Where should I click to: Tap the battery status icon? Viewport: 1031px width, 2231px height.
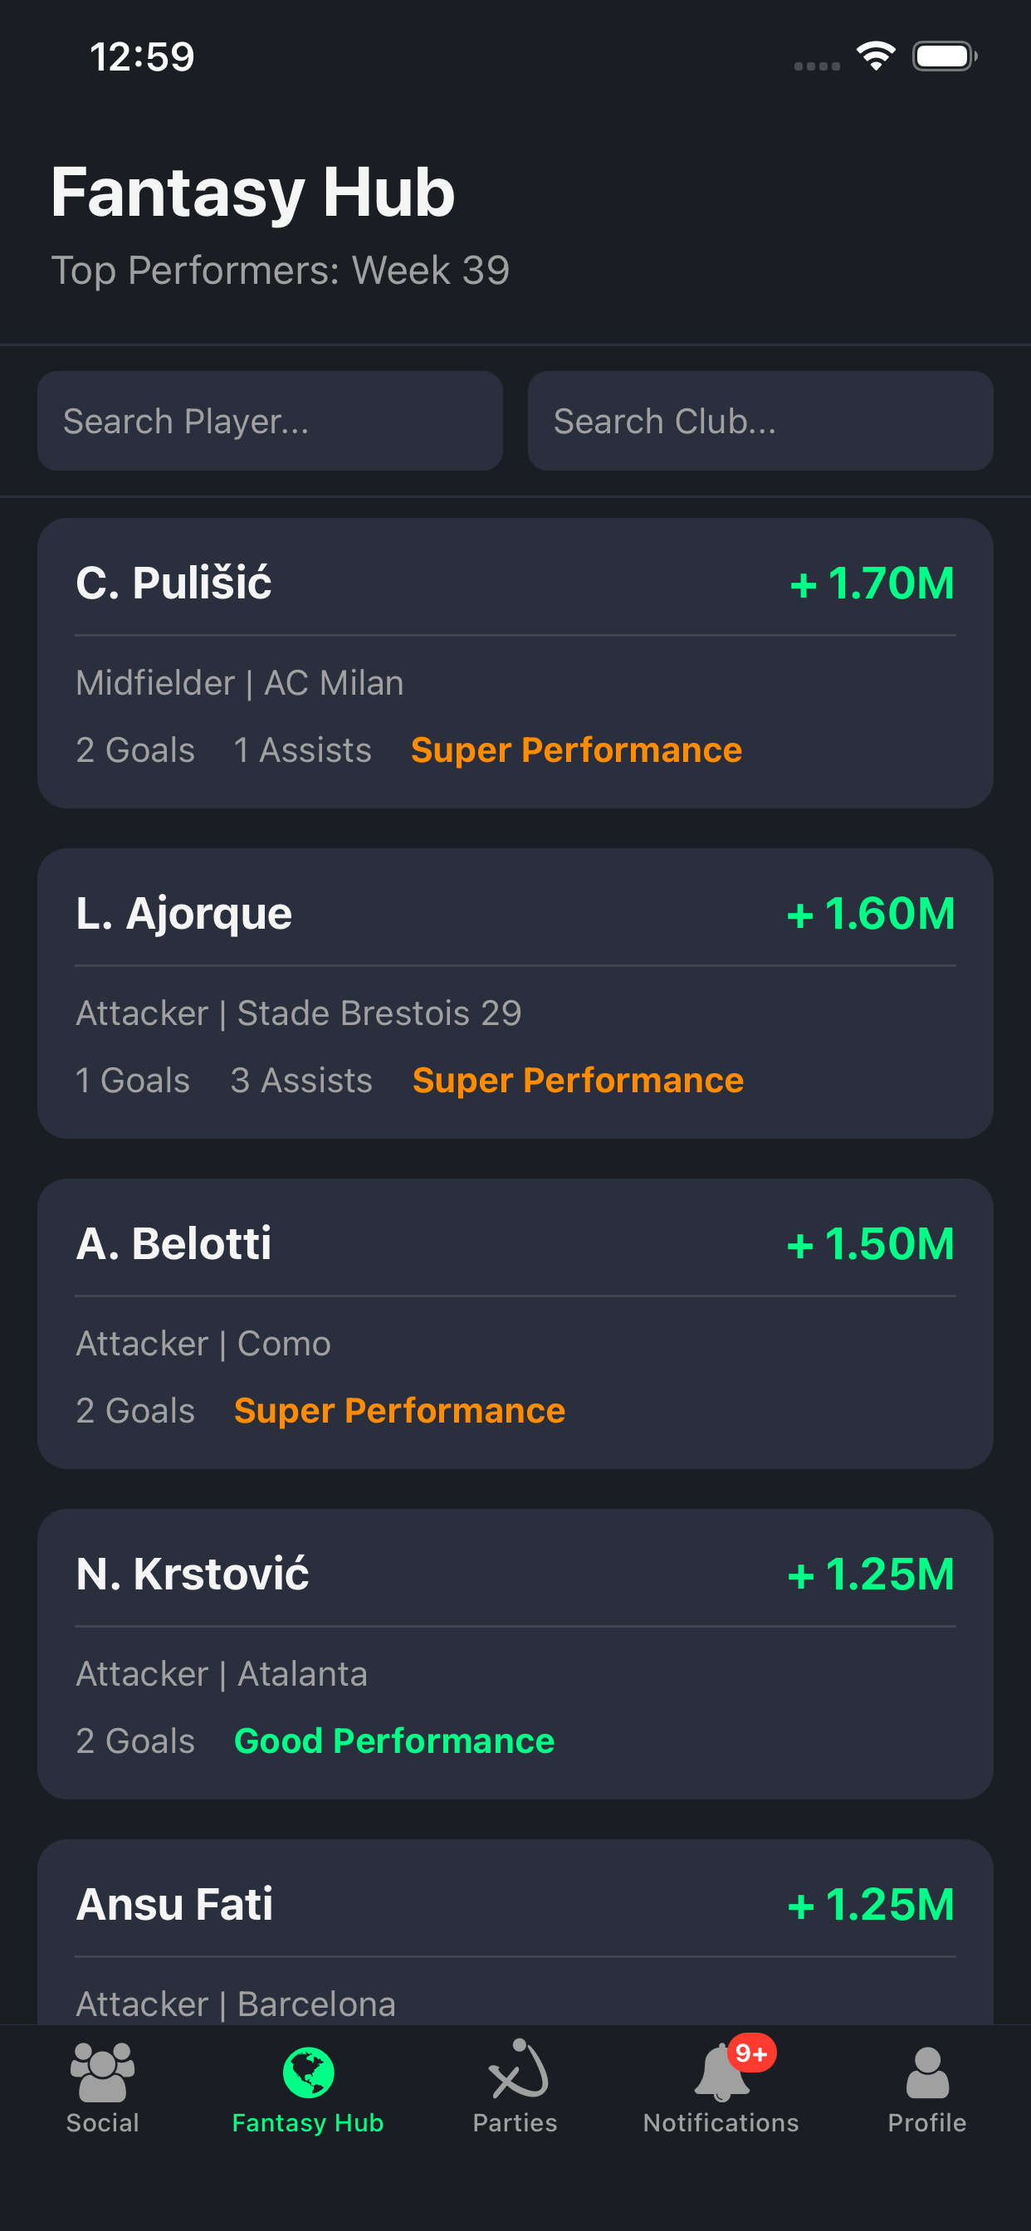[x=945, y=56]
